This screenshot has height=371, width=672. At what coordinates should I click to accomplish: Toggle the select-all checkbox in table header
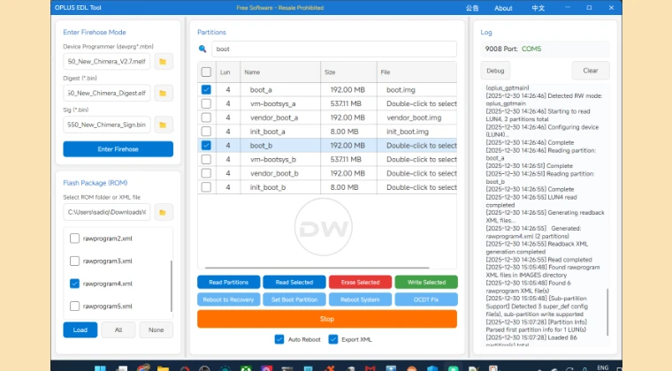tap(206, 72)
